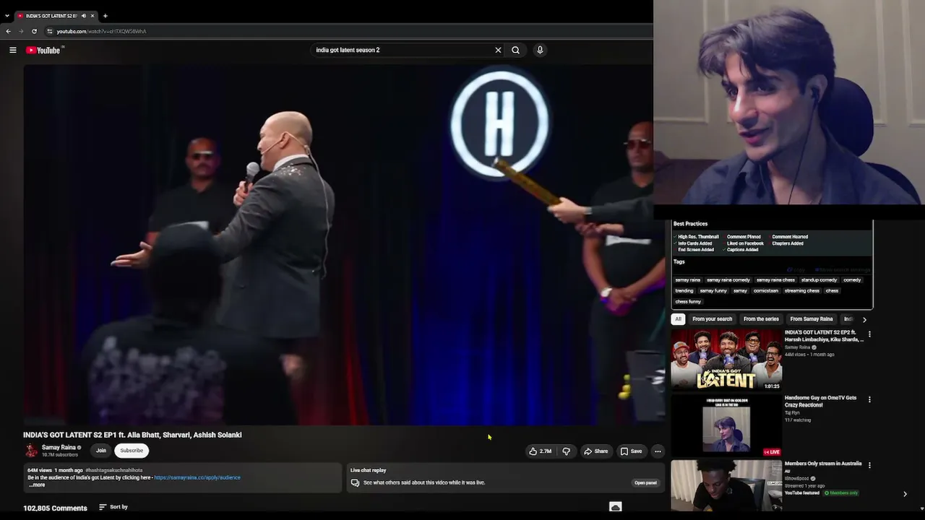This screenshot has height=520, width=925.
Task: Click the 'samay raina comedy' tag
Action: click(728, 280)
